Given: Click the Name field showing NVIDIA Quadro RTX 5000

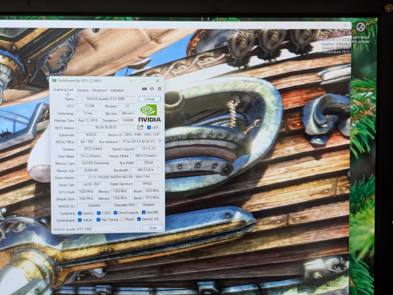Looking at the screenshot, I should coord(106,99).
